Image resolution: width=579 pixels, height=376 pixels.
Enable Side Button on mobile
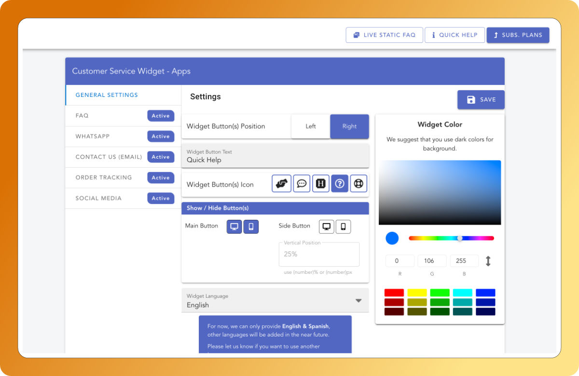[x=343, y=227]
